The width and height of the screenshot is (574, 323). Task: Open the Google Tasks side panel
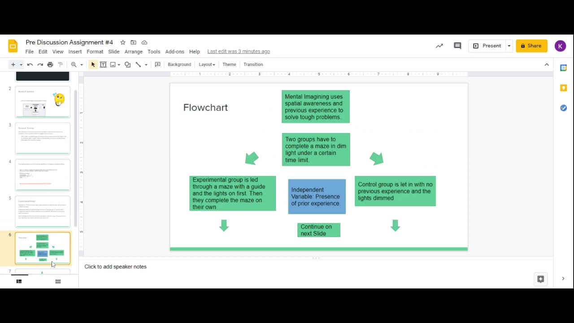coord(564,108)
